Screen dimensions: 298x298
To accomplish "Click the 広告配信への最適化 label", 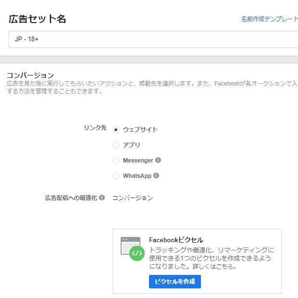I will point(71,198).
